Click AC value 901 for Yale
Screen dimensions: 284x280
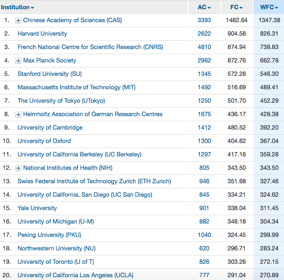(204, 208)
